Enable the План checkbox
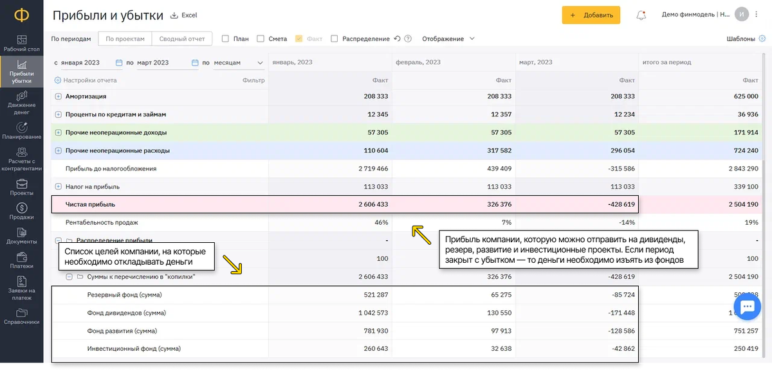Viewport: 772px width, 370px height. pos(225,39)
